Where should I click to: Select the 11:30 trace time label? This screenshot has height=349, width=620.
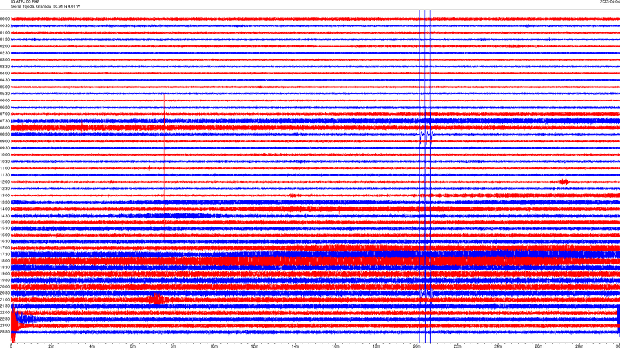5,175
